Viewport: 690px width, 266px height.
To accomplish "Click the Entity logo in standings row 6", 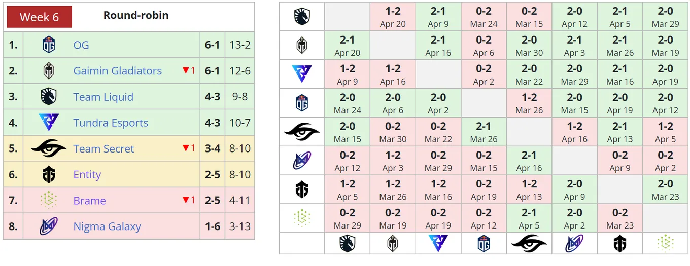I will pos(49,174).
